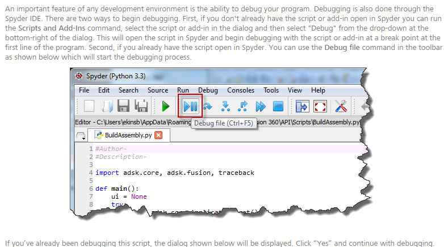The image size is (444, 247).
Task: Click the Maximize current pane icon
Action: (303, 107)
